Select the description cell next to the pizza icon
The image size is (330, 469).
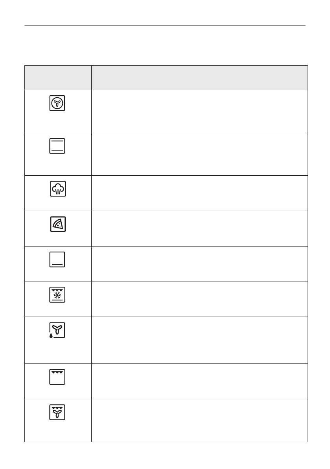click(x=199, y=228)
